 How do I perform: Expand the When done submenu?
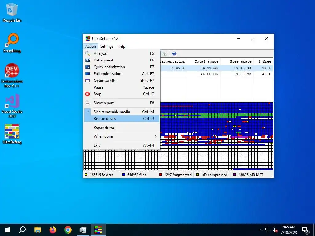click(x=122, y=136)
